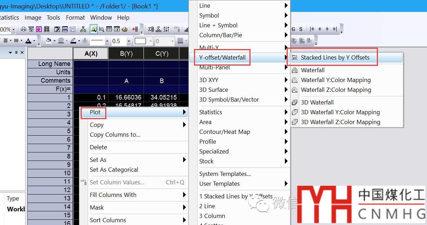Click the Set Column Values toolbar icon
Screen dimensions: 427x225
(177, 29)
